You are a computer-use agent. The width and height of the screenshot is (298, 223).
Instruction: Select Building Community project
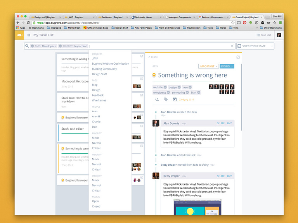click(104, 69)
